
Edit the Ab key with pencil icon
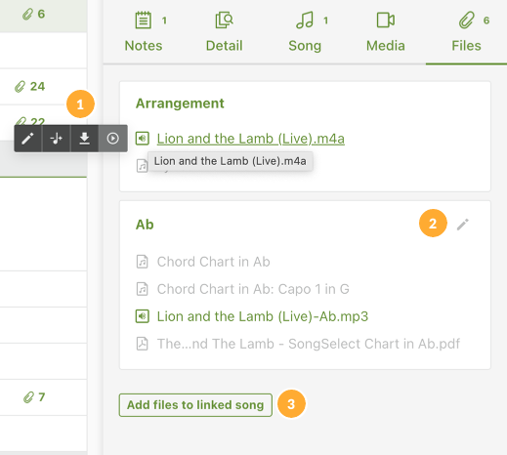click(x=462, y=225)
